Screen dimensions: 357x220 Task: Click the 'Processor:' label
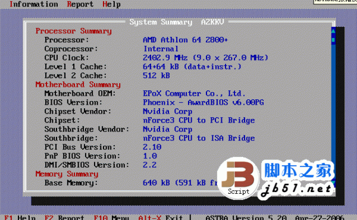(67, 40)
